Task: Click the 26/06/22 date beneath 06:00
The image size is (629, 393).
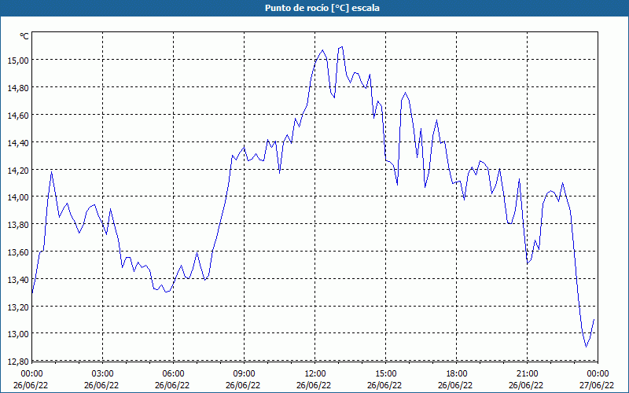Action: [x=172, y=385]
